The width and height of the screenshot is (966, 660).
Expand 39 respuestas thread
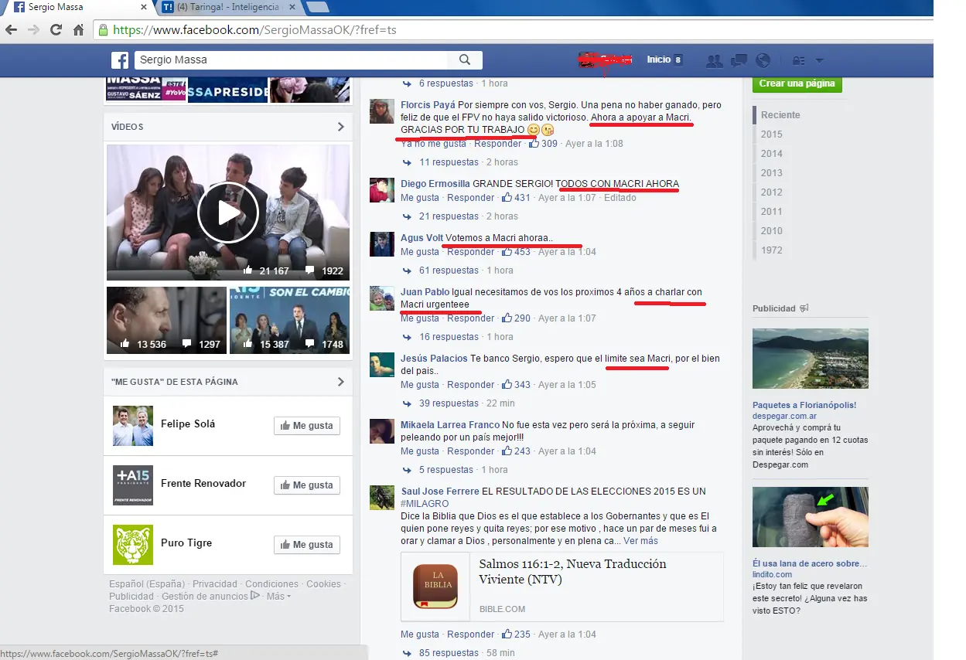449,403
